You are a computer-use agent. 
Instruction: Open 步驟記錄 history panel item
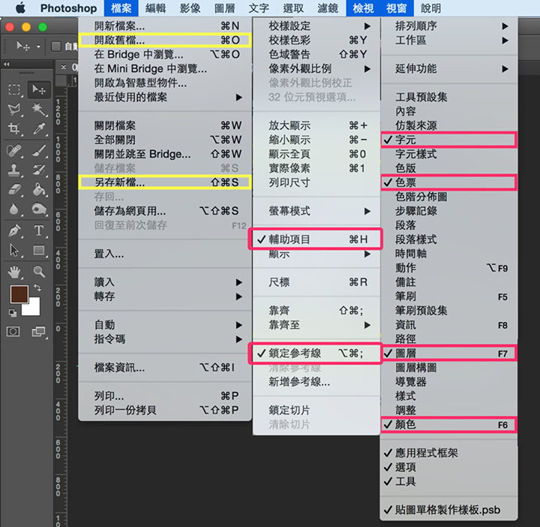click(x=448, y=211)
